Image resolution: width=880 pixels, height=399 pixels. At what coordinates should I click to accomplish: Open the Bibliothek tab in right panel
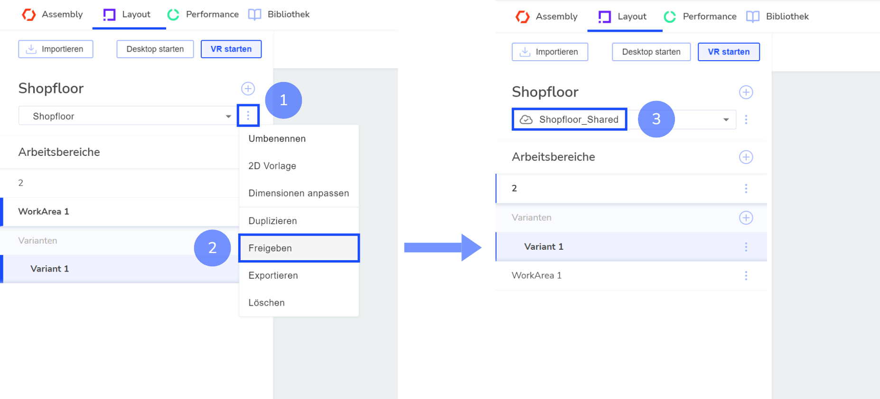coord(778,17)
